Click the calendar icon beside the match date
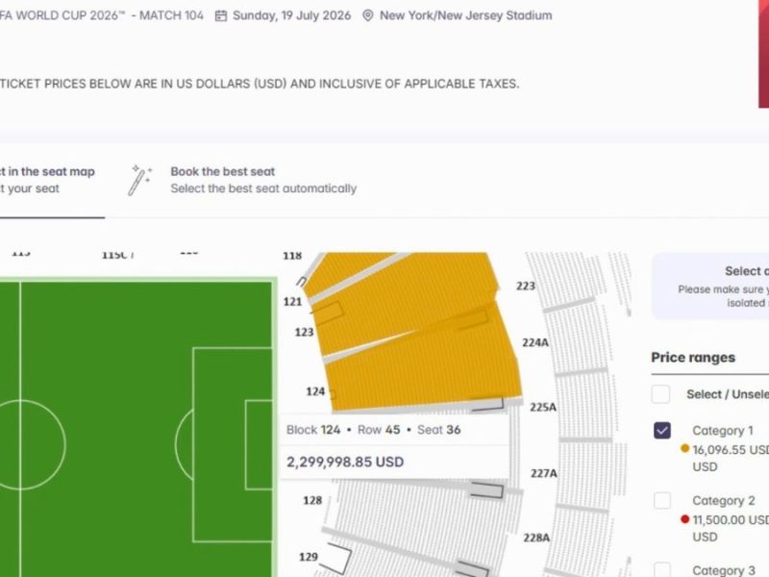 (x=225, y=15)
